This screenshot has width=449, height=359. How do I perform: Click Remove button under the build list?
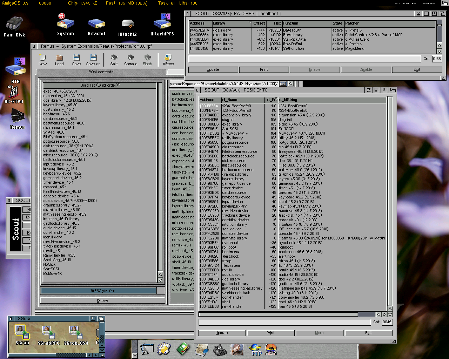[102, 300]
